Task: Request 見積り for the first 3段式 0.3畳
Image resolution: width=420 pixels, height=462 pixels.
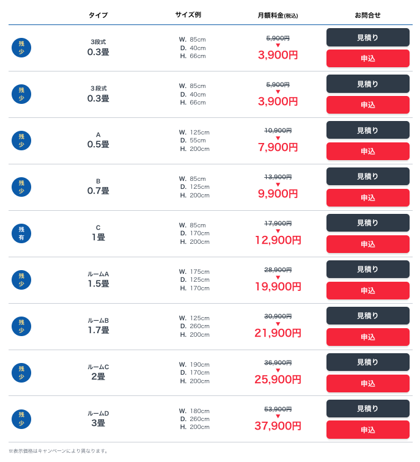Action: (x=368, y=37)
